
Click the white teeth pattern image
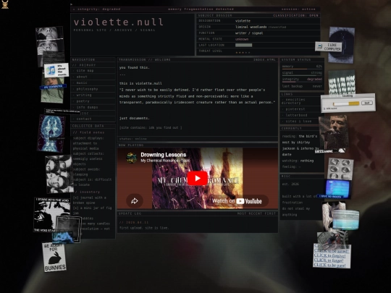click(x=342, y=83)
